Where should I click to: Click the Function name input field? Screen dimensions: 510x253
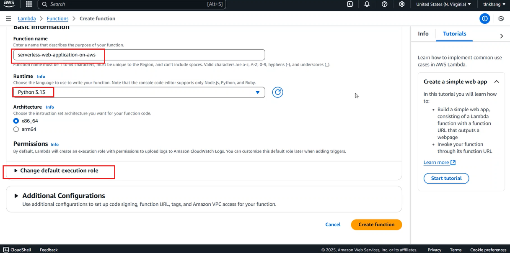pos(139,55)
